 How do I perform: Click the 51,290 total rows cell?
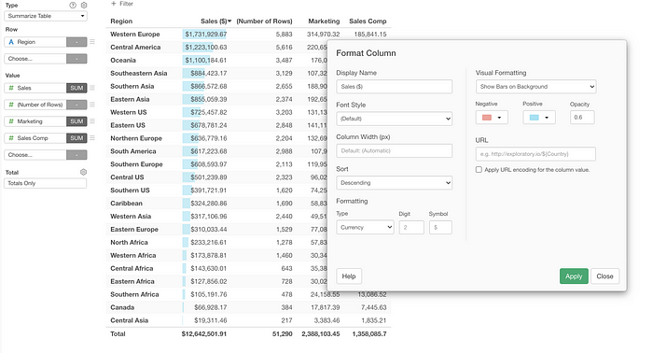tap(283, 333)
